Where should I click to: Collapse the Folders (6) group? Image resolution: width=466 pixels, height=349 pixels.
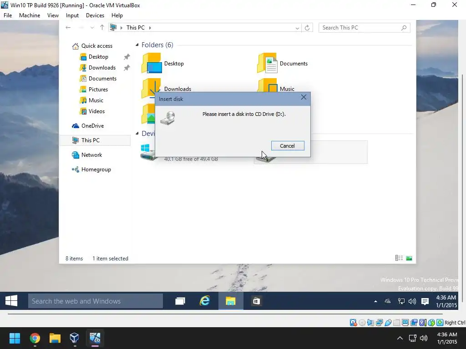coord(137,45)
